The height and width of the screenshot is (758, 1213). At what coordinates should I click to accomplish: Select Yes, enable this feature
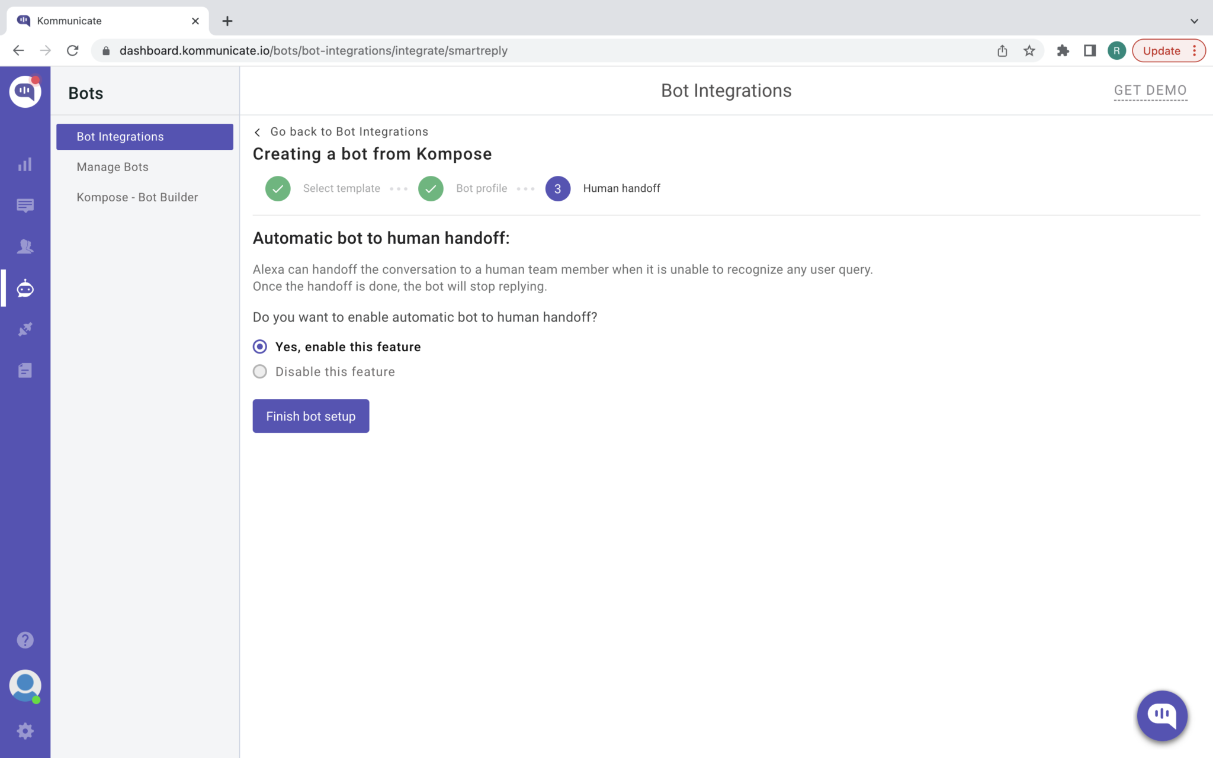click(259, 346)
